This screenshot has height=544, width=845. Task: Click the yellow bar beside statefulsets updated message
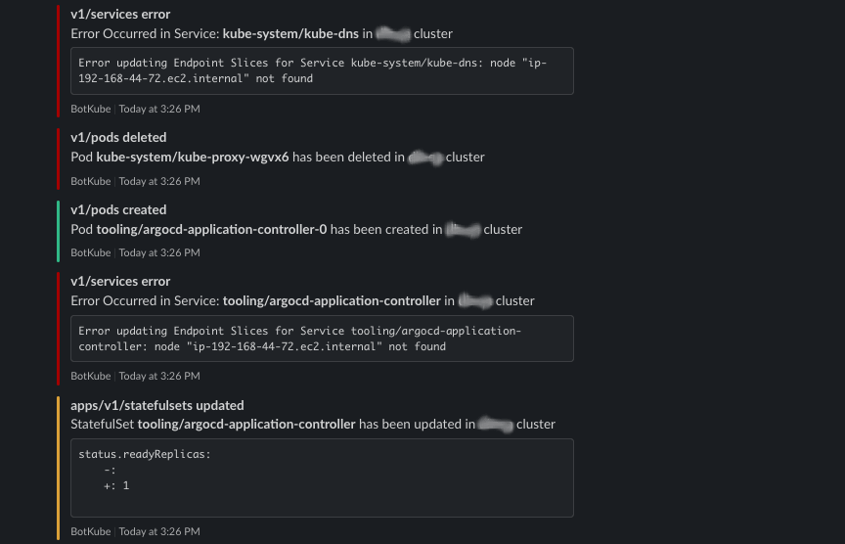tap(59, 468)
